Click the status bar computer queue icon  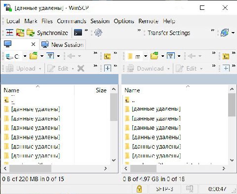coord(190,189)
